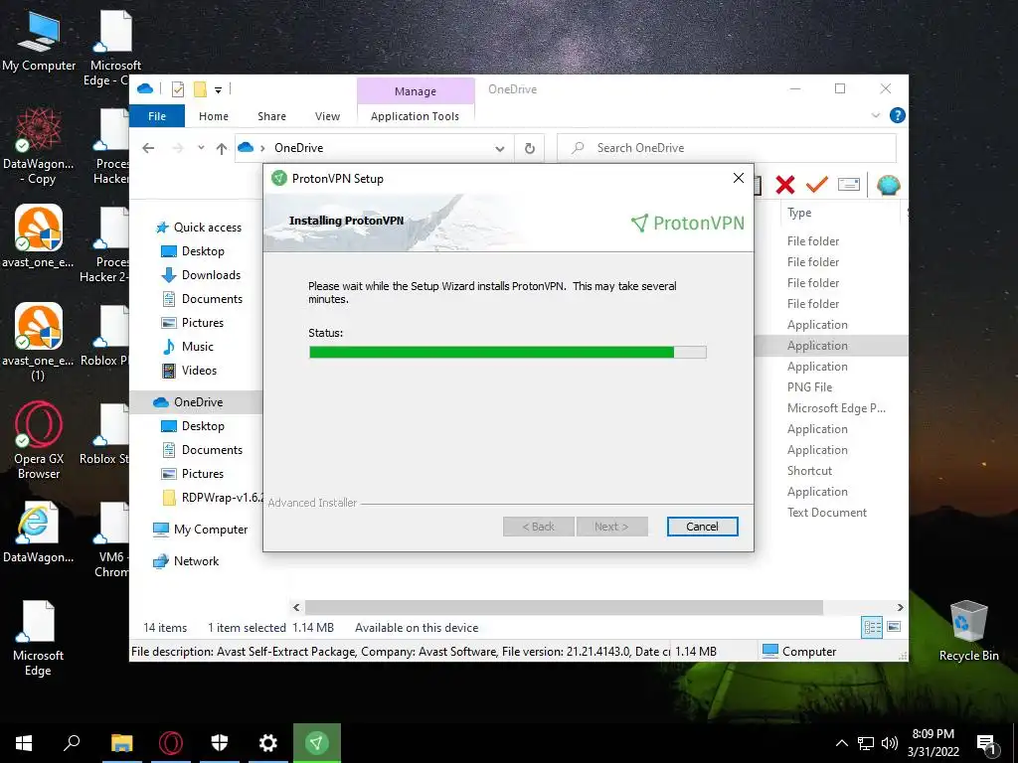This screenshot has width=1018, height=763.
Task: Select the PNG File row
Action: pyautogui.click(x=809, y=387)
